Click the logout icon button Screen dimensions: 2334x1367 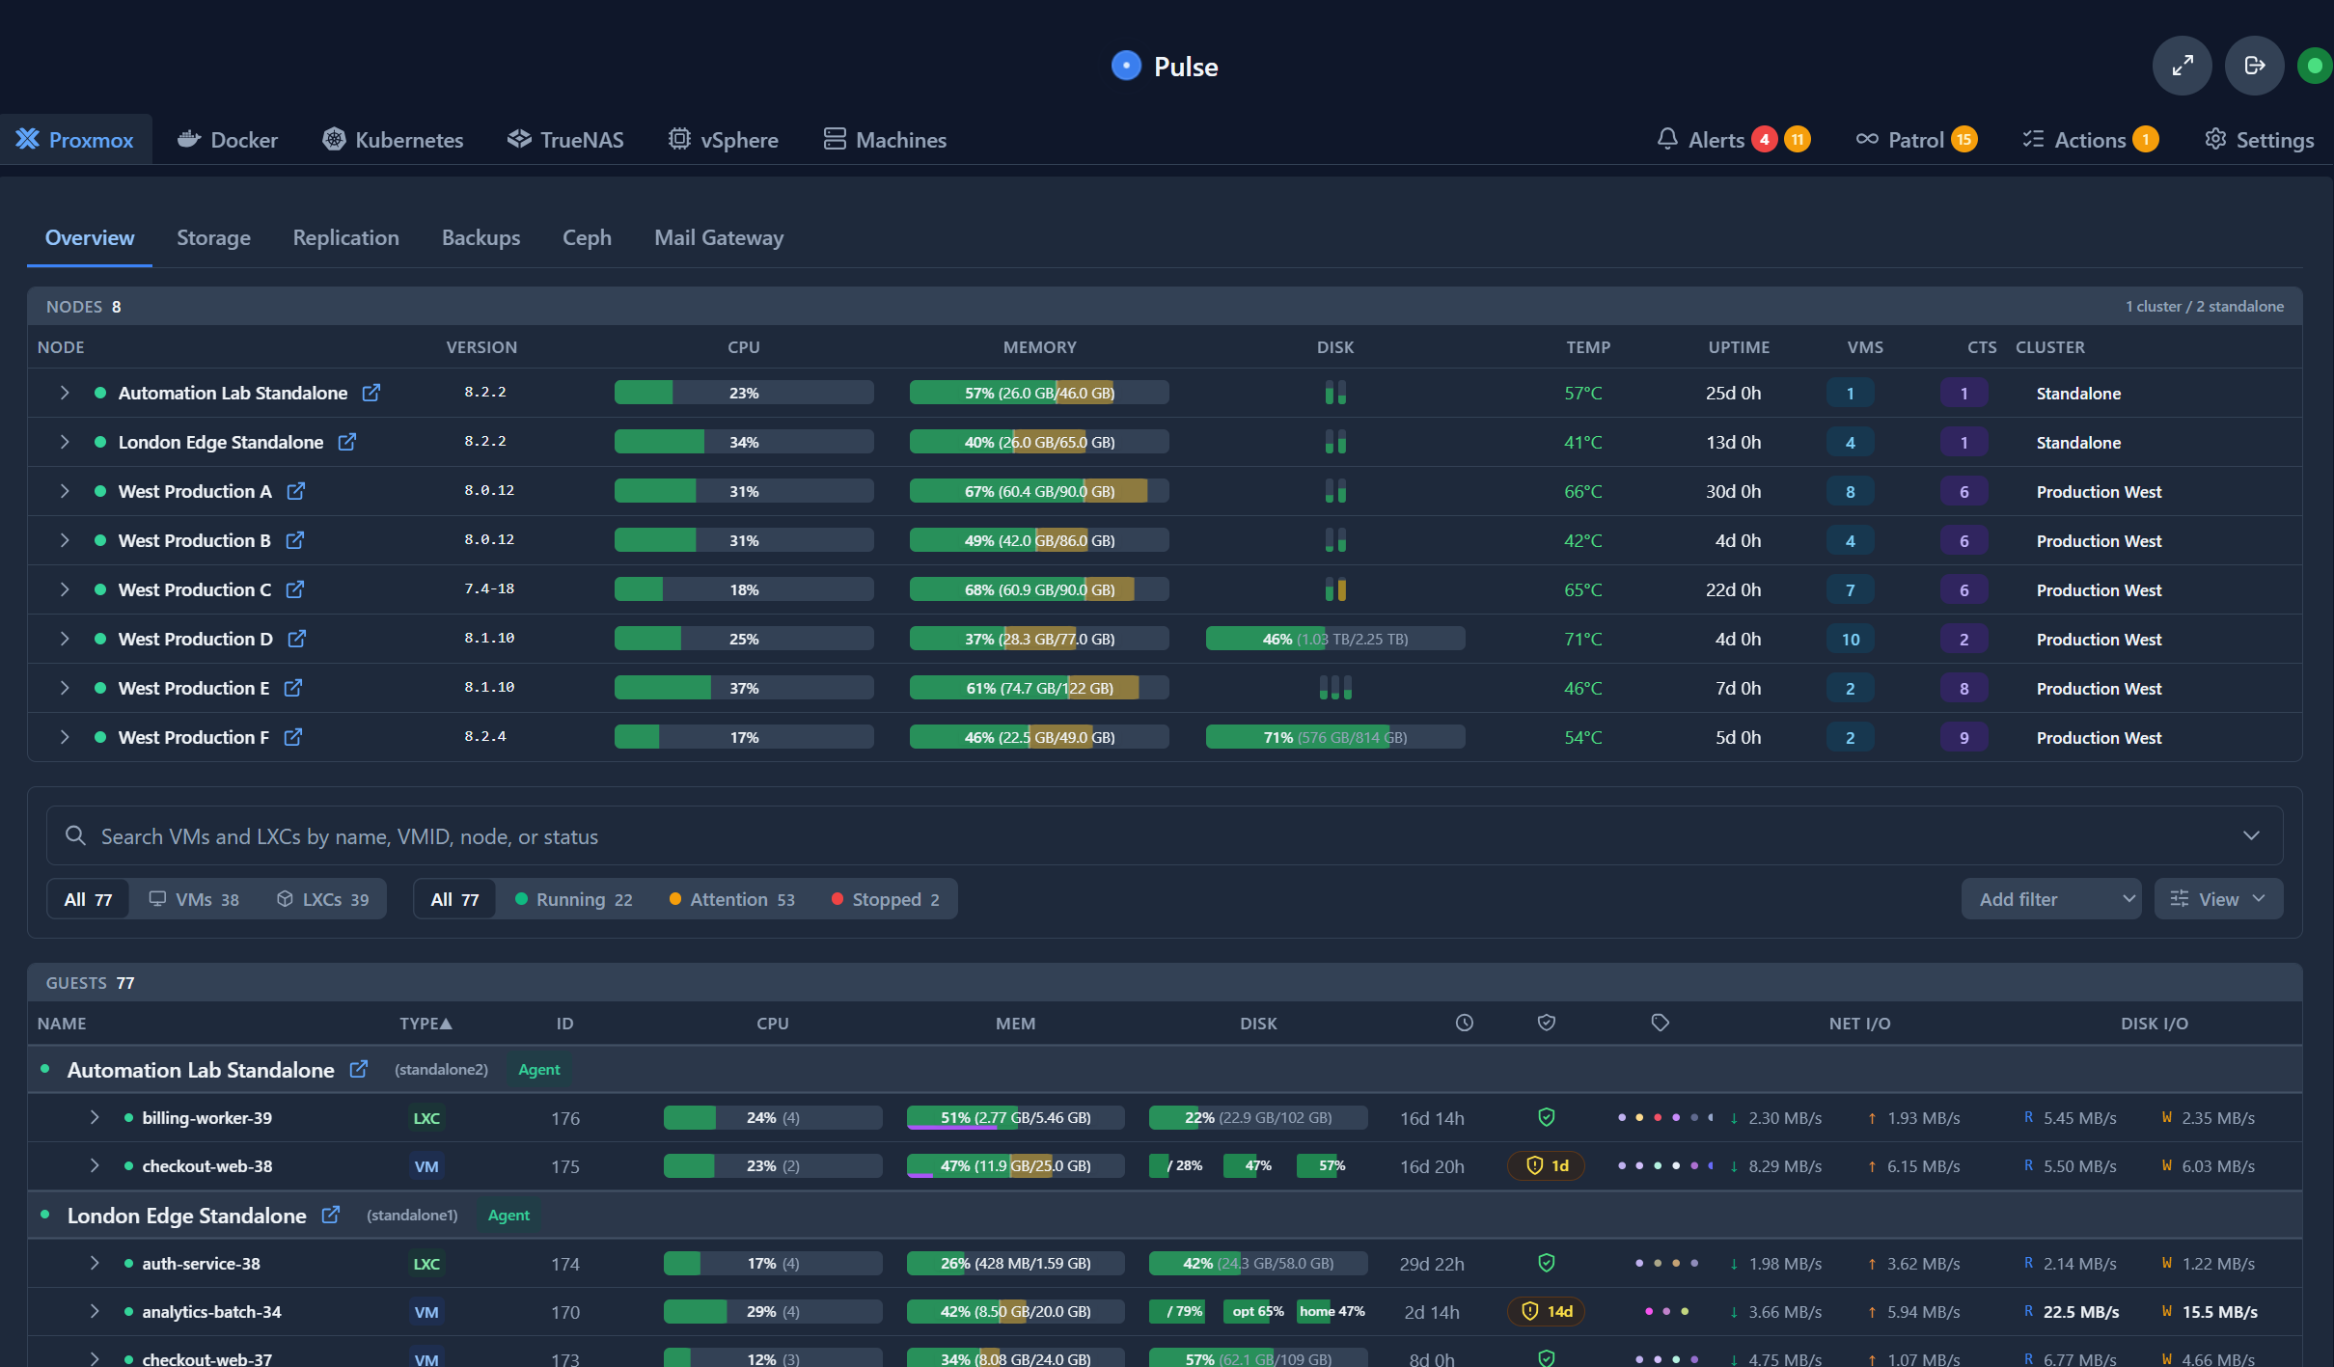(x=2254, y=66)
